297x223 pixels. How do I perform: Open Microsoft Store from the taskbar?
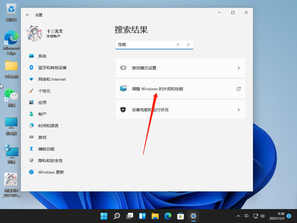[181, 216]
